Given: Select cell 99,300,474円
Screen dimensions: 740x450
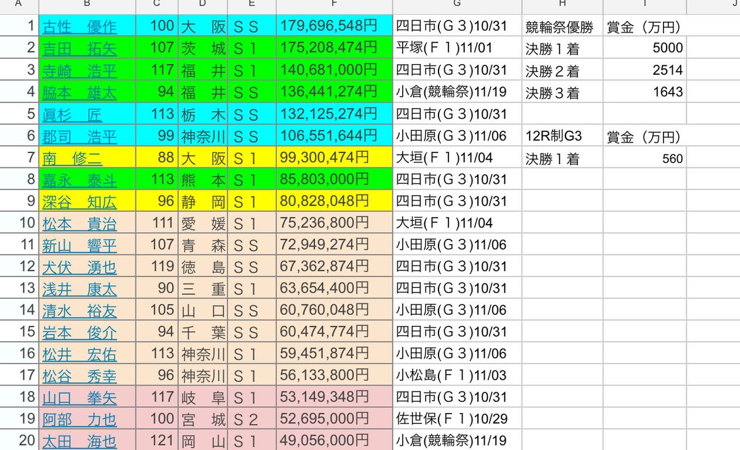Looking at the screenshot, I should (x=334, y=158).
